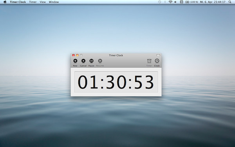The height and width of the screenshot is (147, 235).
Task: Open the Window menu
Action: 54,2
